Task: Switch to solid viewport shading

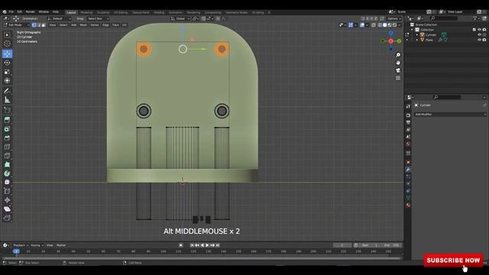Action: [385, 25]
